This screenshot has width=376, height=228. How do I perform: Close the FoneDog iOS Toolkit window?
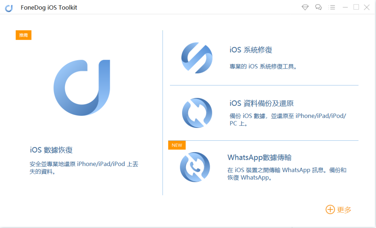[x=367, y=7]
